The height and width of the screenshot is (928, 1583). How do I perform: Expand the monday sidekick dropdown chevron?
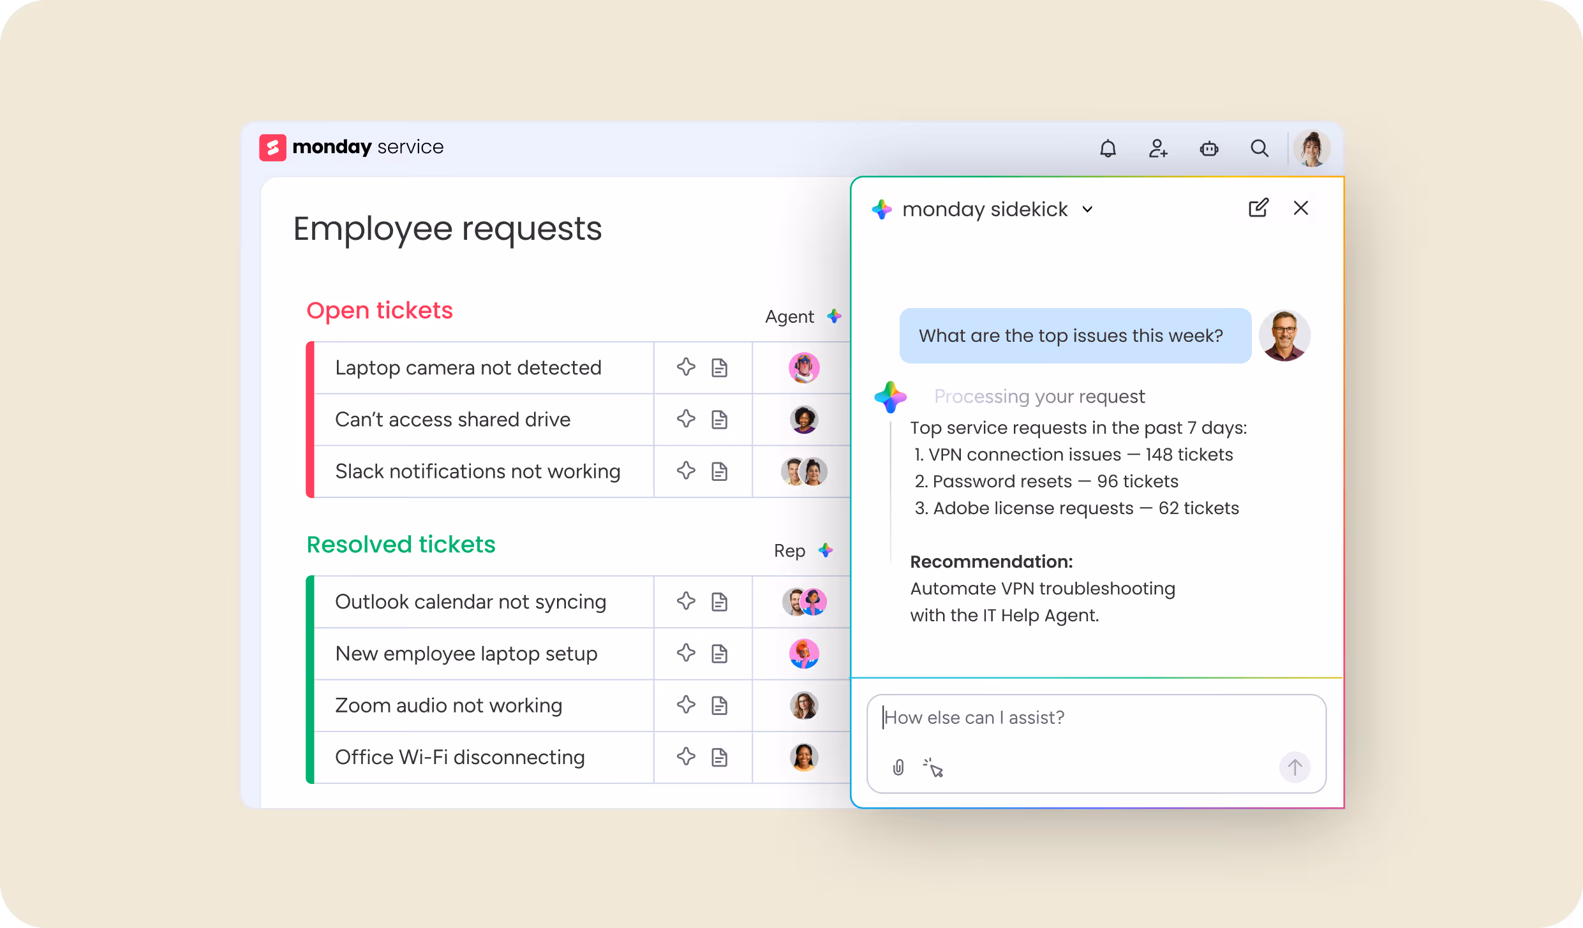tap(1088, 209)
